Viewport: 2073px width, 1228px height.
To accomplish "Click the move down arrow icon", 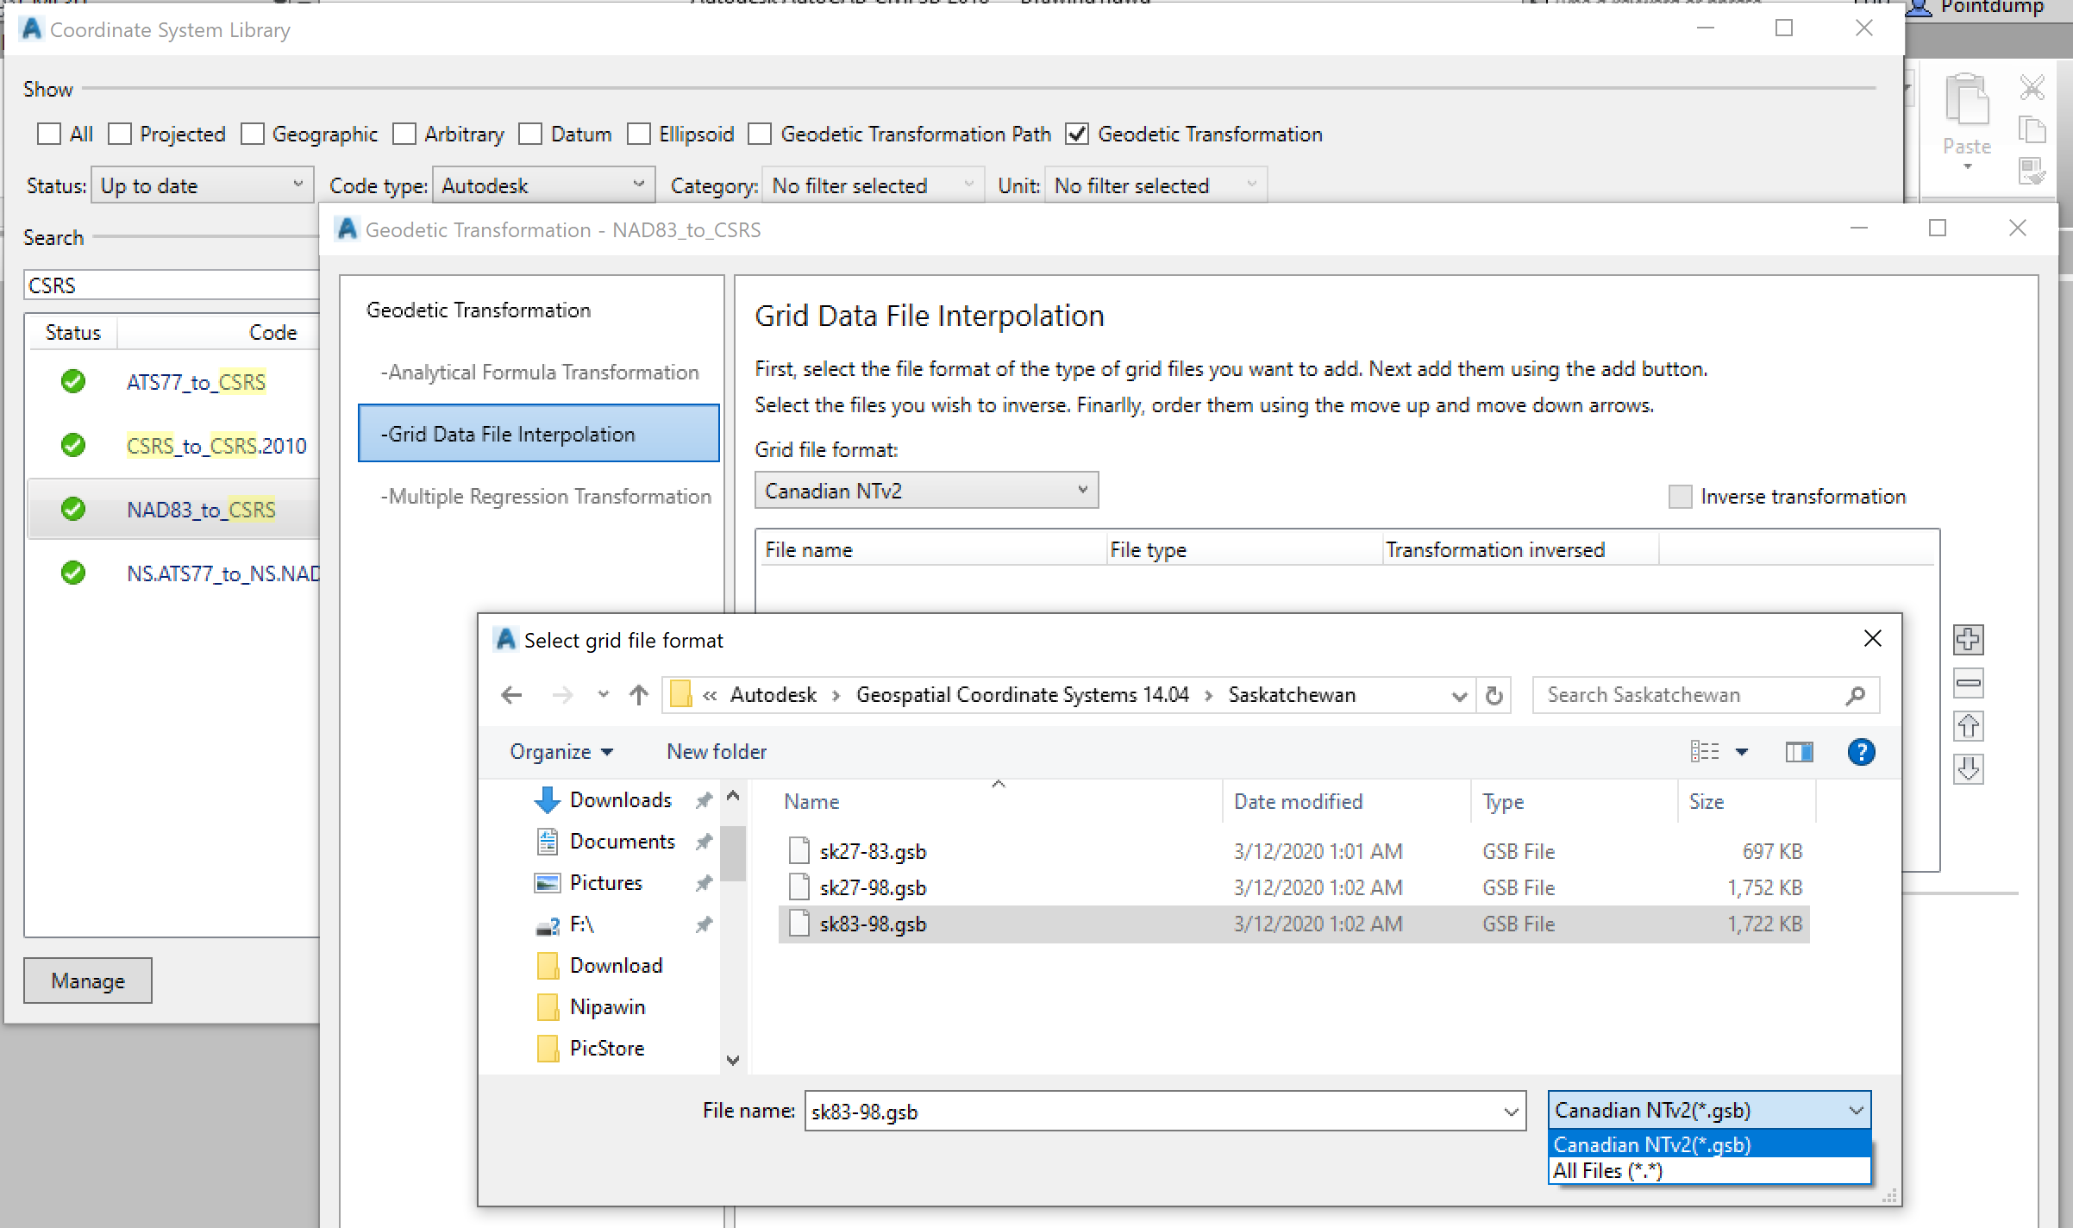I will [x=1970, y=769].
